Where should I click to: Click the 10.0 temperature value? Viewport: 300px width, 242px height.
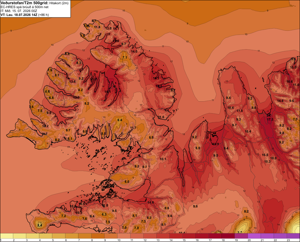(273, 158)
